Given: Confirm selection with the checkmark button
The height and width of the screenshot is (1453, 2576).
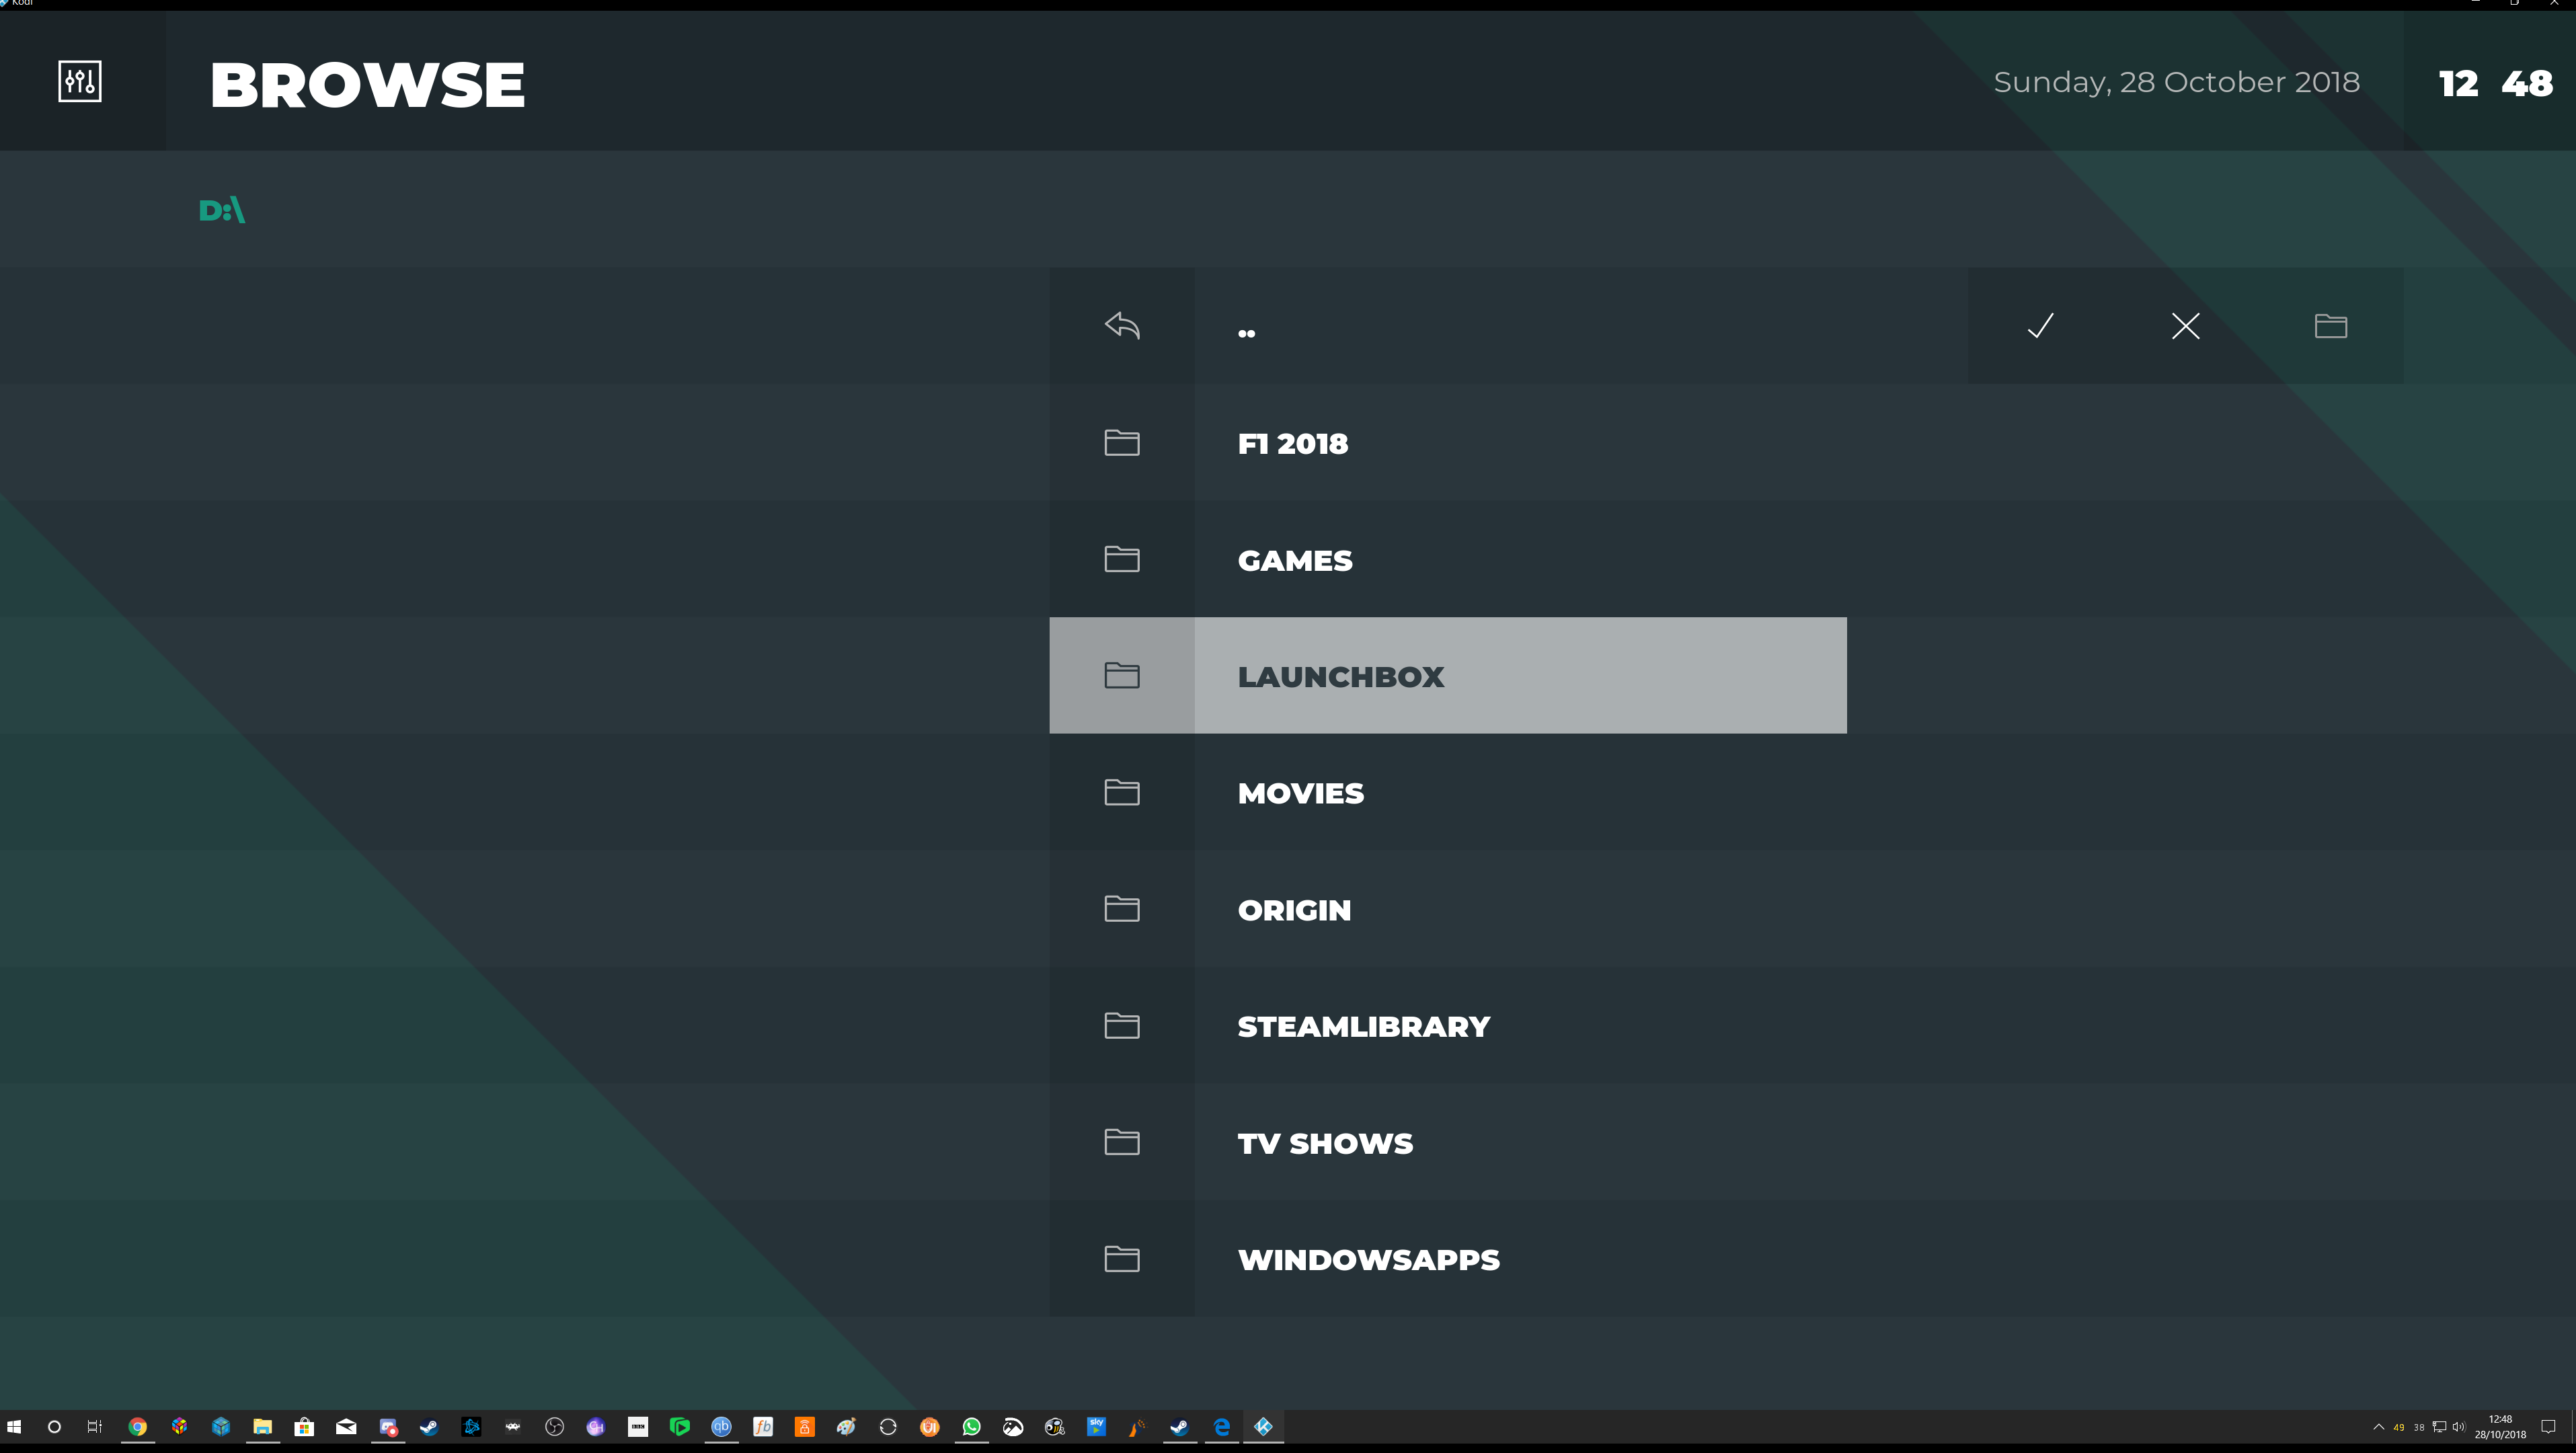Looking at the screenshot, I should point(2040,326).
